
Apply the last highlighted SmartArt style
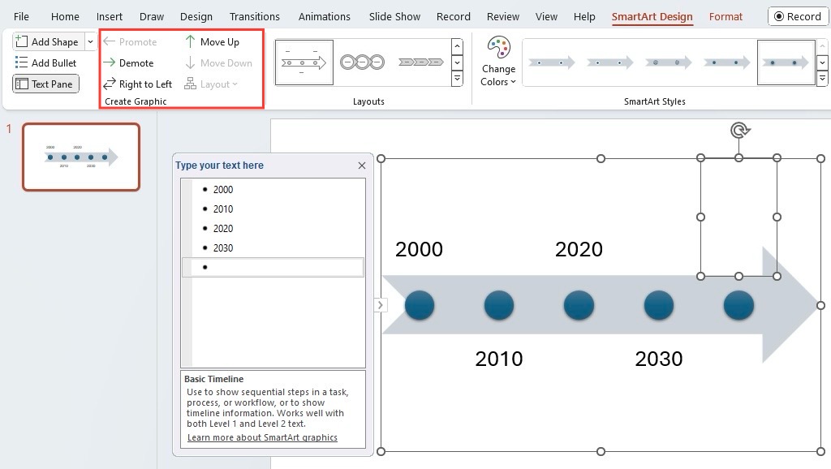786,62
